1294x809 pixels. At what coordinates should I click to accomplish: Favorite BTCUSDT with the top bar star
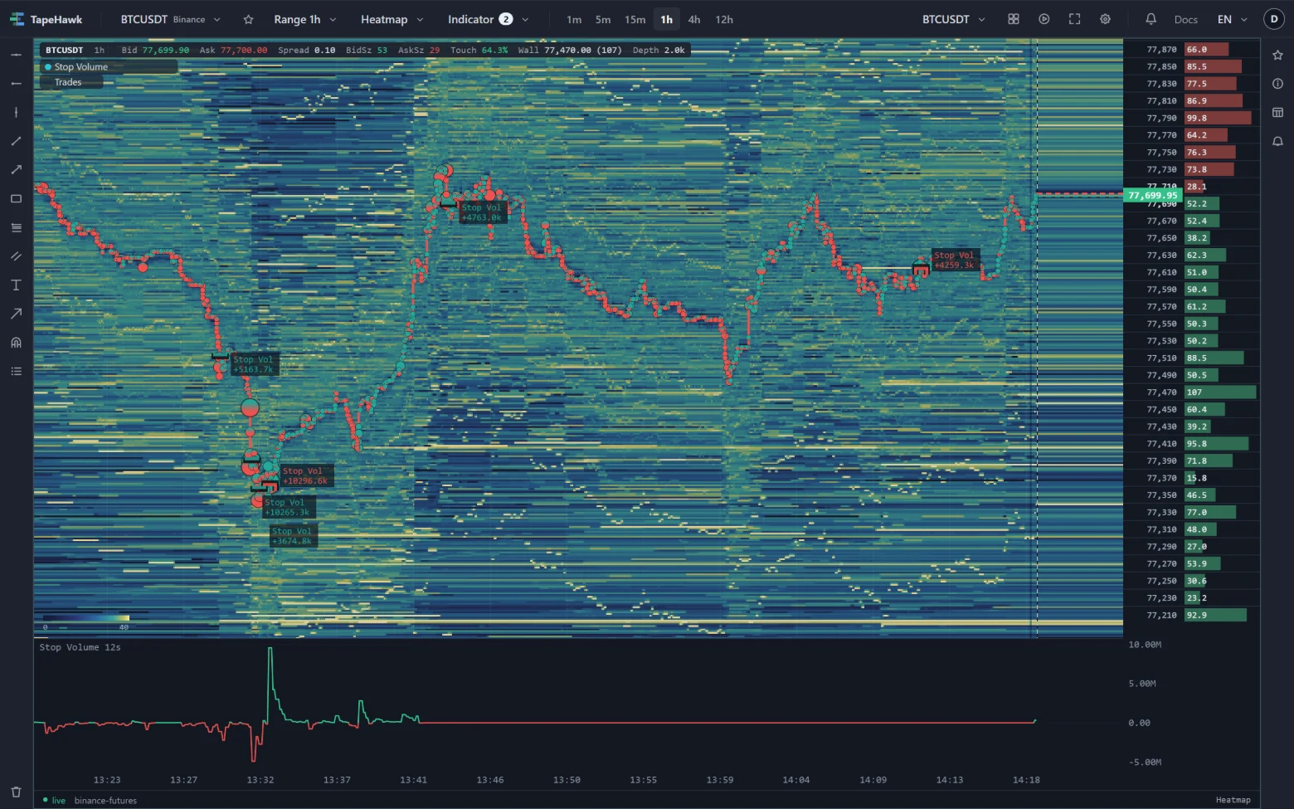(x=248, y=20)
